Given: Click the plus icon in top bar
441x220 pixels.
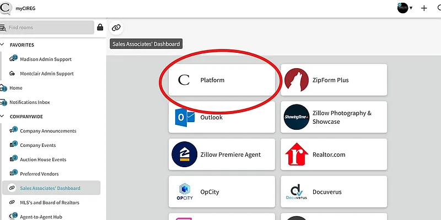Looking at the screenshot, I should [424, 8].
